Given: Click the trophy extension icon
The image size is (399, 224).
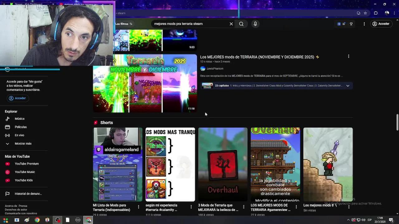Looking at the screenshot, I should [x=351, y=24].
